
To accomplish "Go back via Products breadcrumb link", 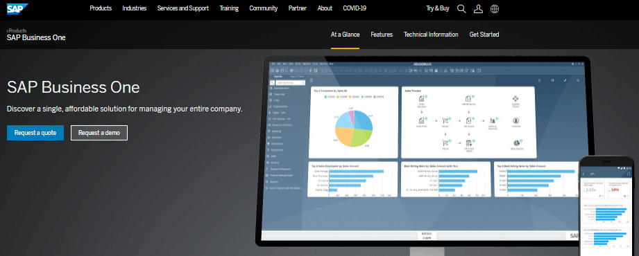I will pyautogui.click(x=17, y=30).
